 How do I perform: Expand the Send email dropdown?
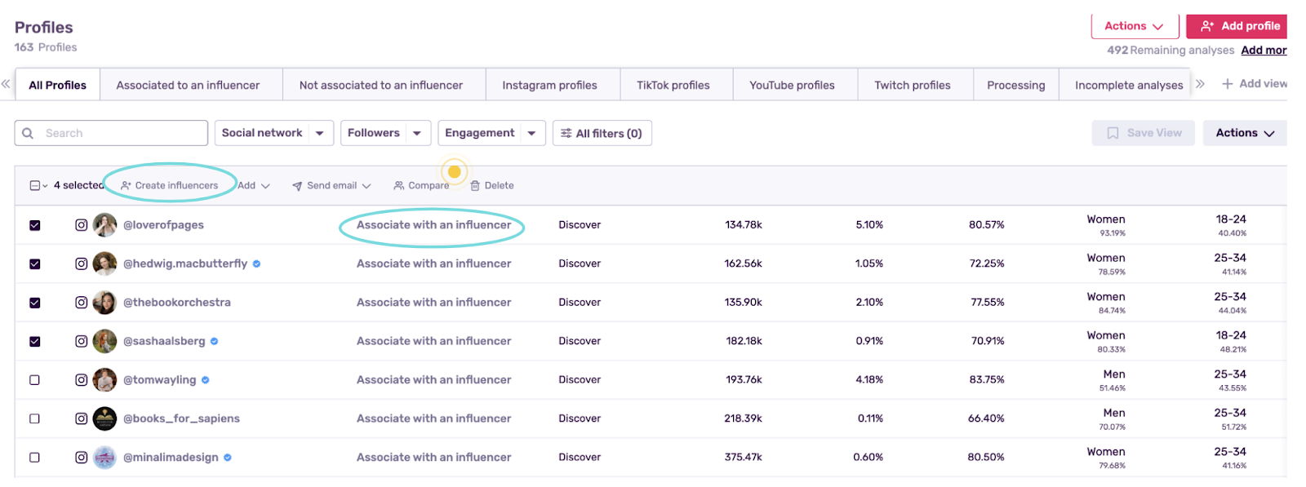coord(331,186)
